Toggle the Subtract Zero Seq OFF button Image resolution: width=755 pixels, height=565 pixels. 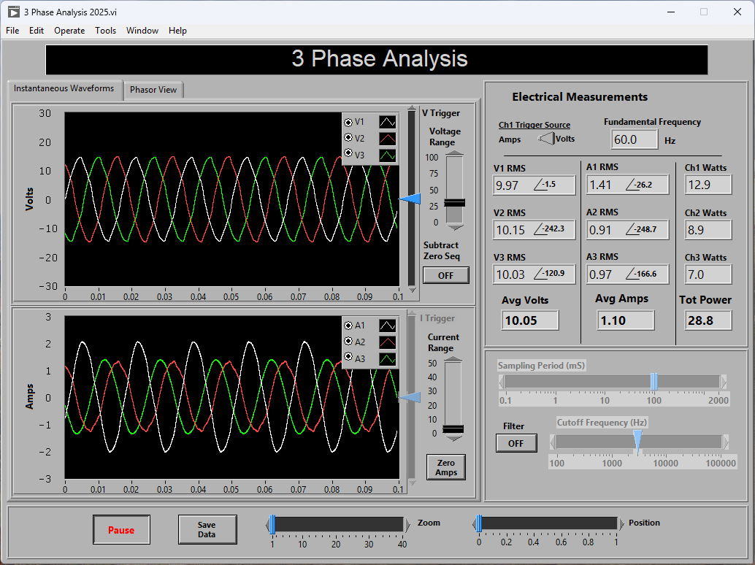coord(445,275)
